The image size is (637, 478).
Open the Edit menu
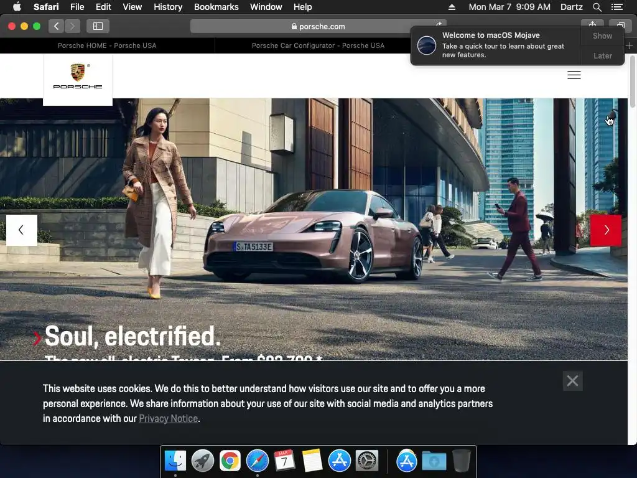[103, 7]
